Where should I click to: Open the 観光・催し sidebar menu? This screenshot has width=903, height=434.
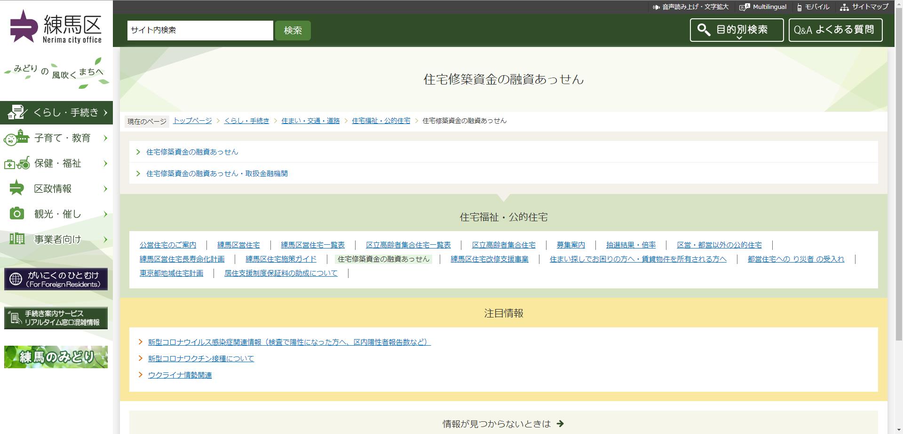pyautogui.click(x=56, y=214)
